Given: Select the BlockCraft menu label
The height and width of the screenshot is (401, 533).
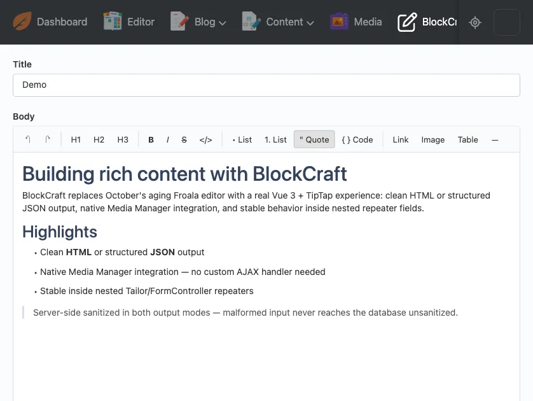Looking at the screenshot, I should click(x=439, y=22).
